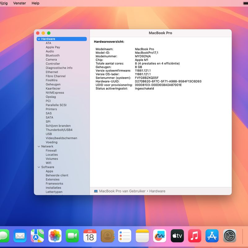The image size is (248, 248).
Task: Select Firewall under Netwerk
Action: coord(51,150)
